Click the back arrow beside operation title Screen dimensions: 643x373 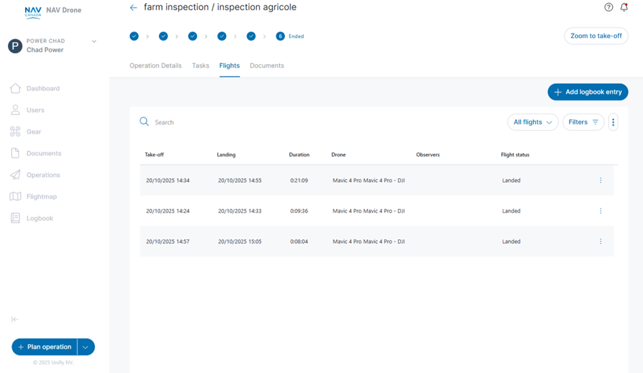coord(133,8)
